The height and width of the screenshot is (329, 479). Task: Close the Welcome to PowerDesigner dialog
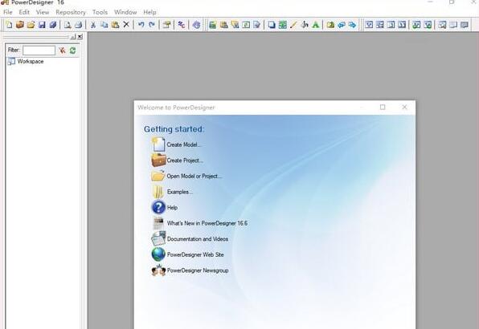(404, 107)
